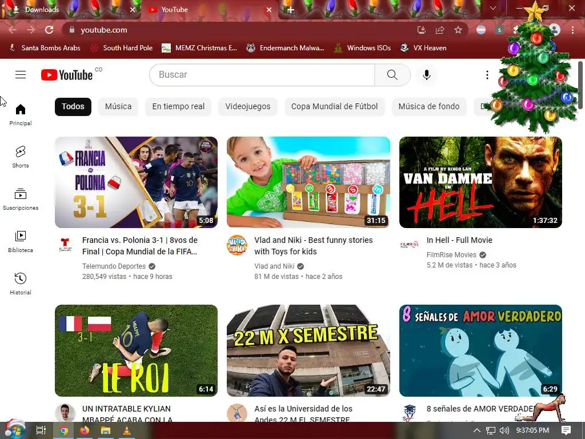Viewport: 585px width, 439px height.
Task: Select the Música filter chip
Action: [x=118, y=106]
